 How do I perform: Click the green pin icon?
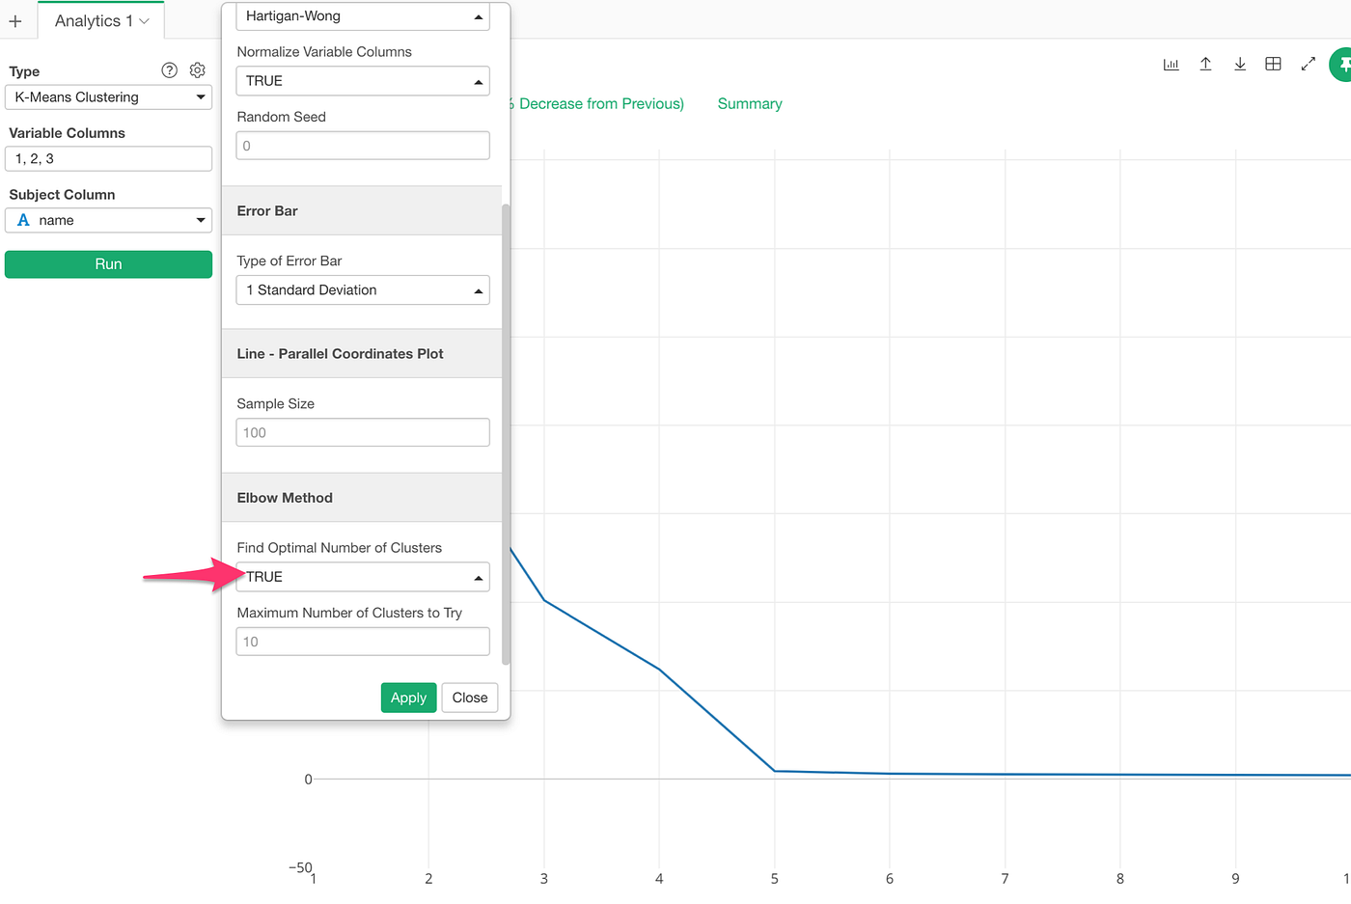tap(1343, 64)
